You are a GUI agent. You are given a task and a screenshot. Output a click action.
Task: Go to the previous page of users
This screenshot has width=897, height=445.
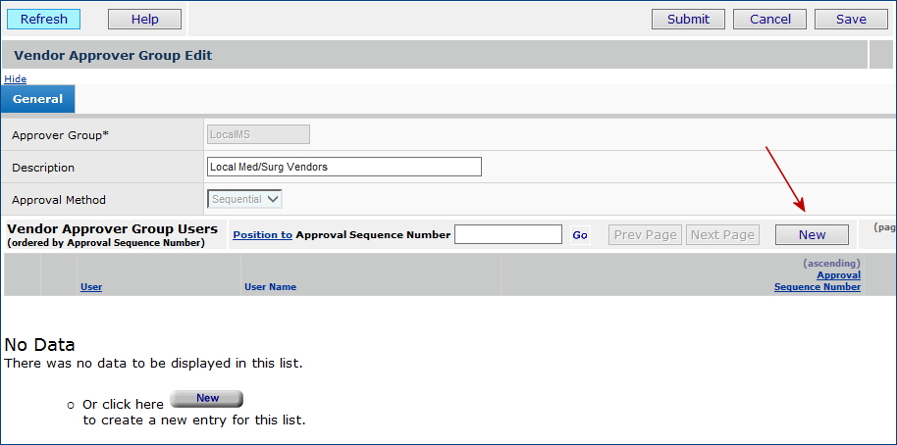645,234
